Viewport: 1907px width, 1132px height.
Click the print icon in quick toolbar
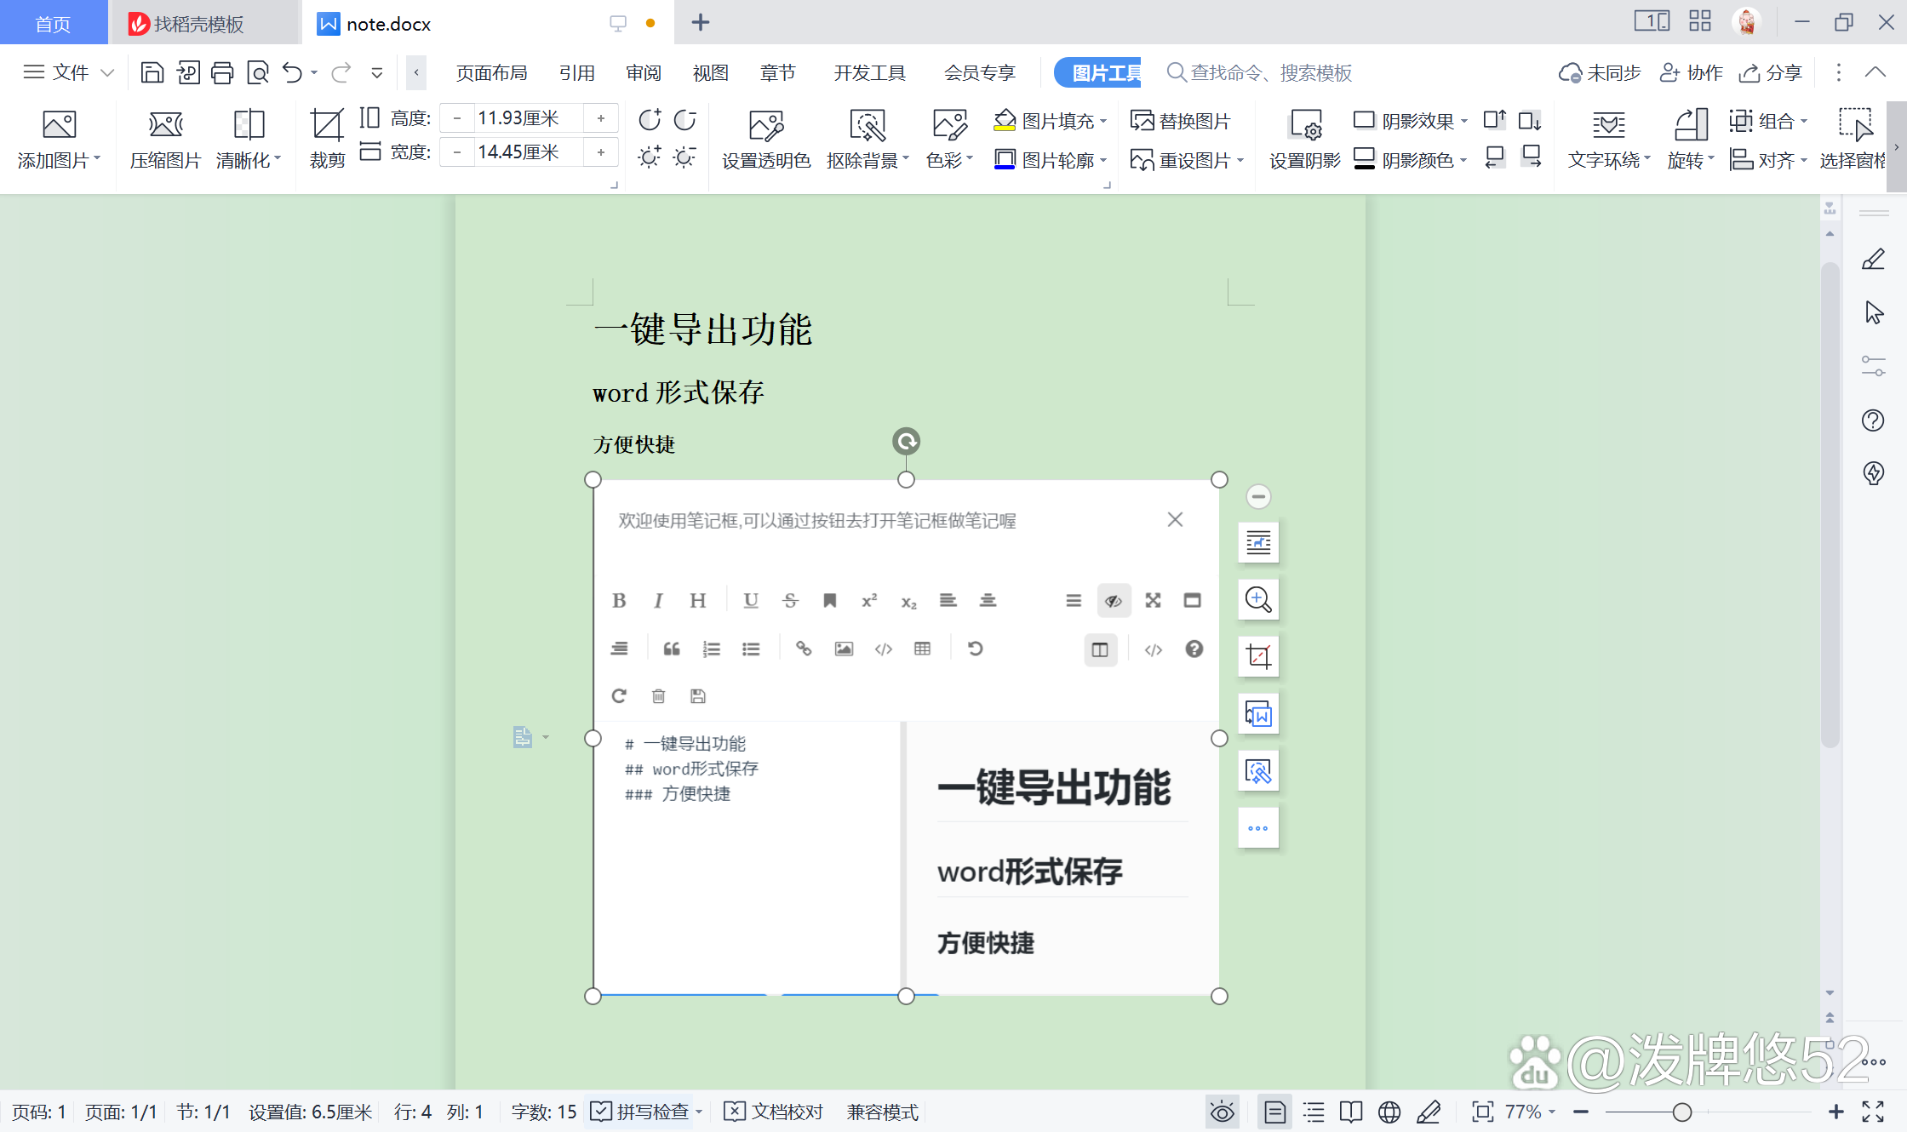pos(222,73)
